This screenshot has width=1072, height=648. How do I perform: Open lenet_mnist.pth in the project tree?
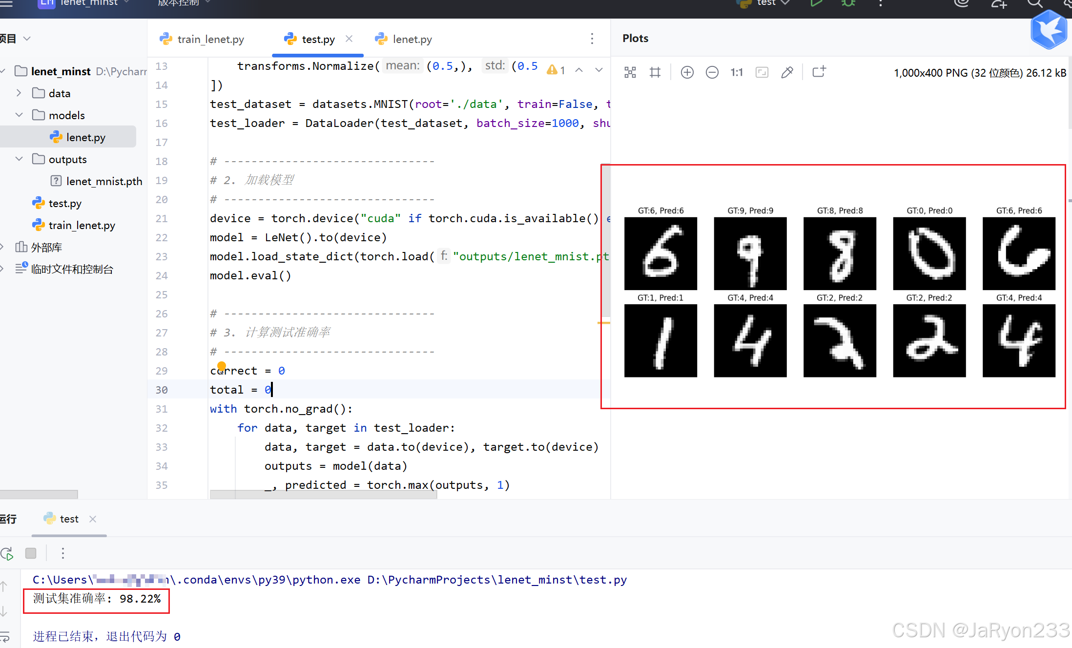(x=103, y=181)
